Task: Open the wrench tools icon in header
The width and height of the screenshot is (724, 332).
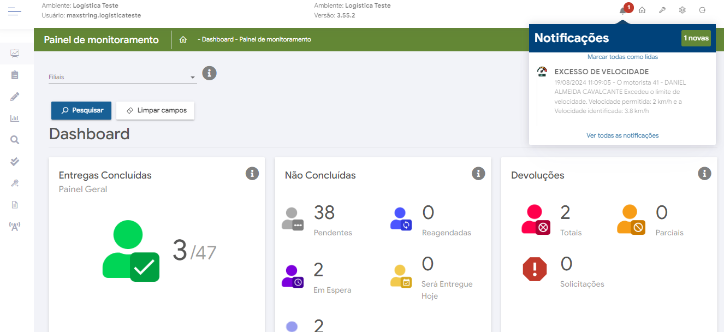Action: [662, 10]
